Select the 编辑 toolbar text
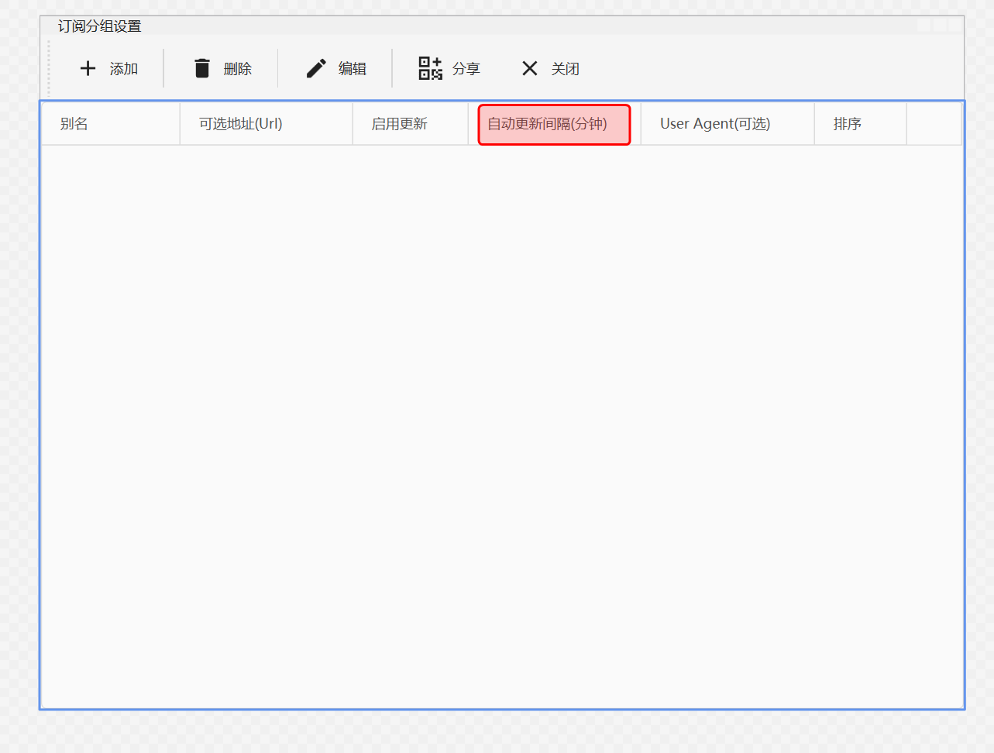 click(x=353, y=69)
